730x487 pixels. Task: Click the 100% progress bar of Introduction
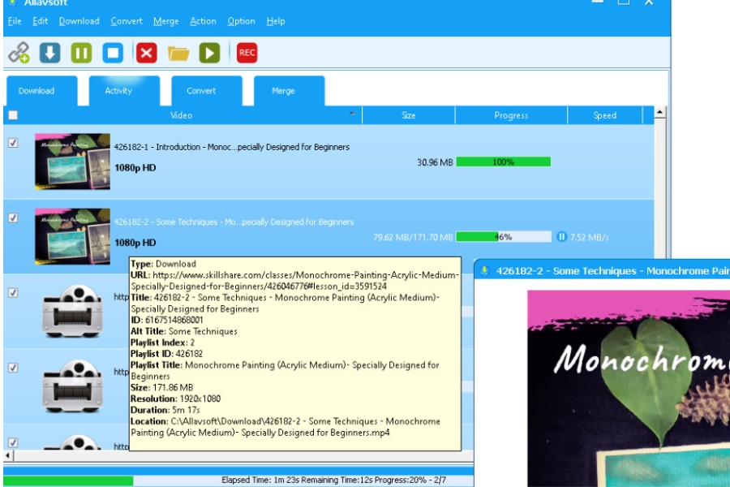point(503,162)
